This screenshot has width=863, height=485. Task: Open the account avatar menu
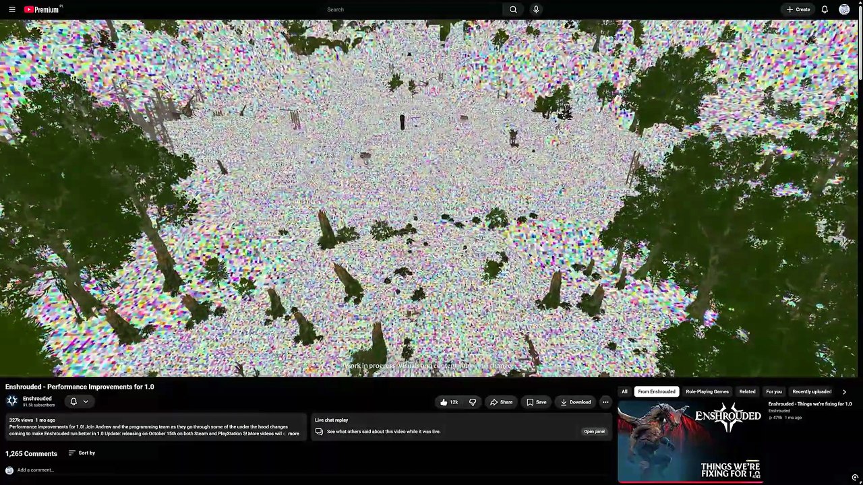[x=844, y=9]
